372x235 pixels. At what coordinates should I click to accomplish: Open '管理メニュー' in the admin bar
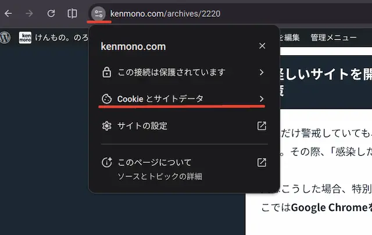pos(333,37)
